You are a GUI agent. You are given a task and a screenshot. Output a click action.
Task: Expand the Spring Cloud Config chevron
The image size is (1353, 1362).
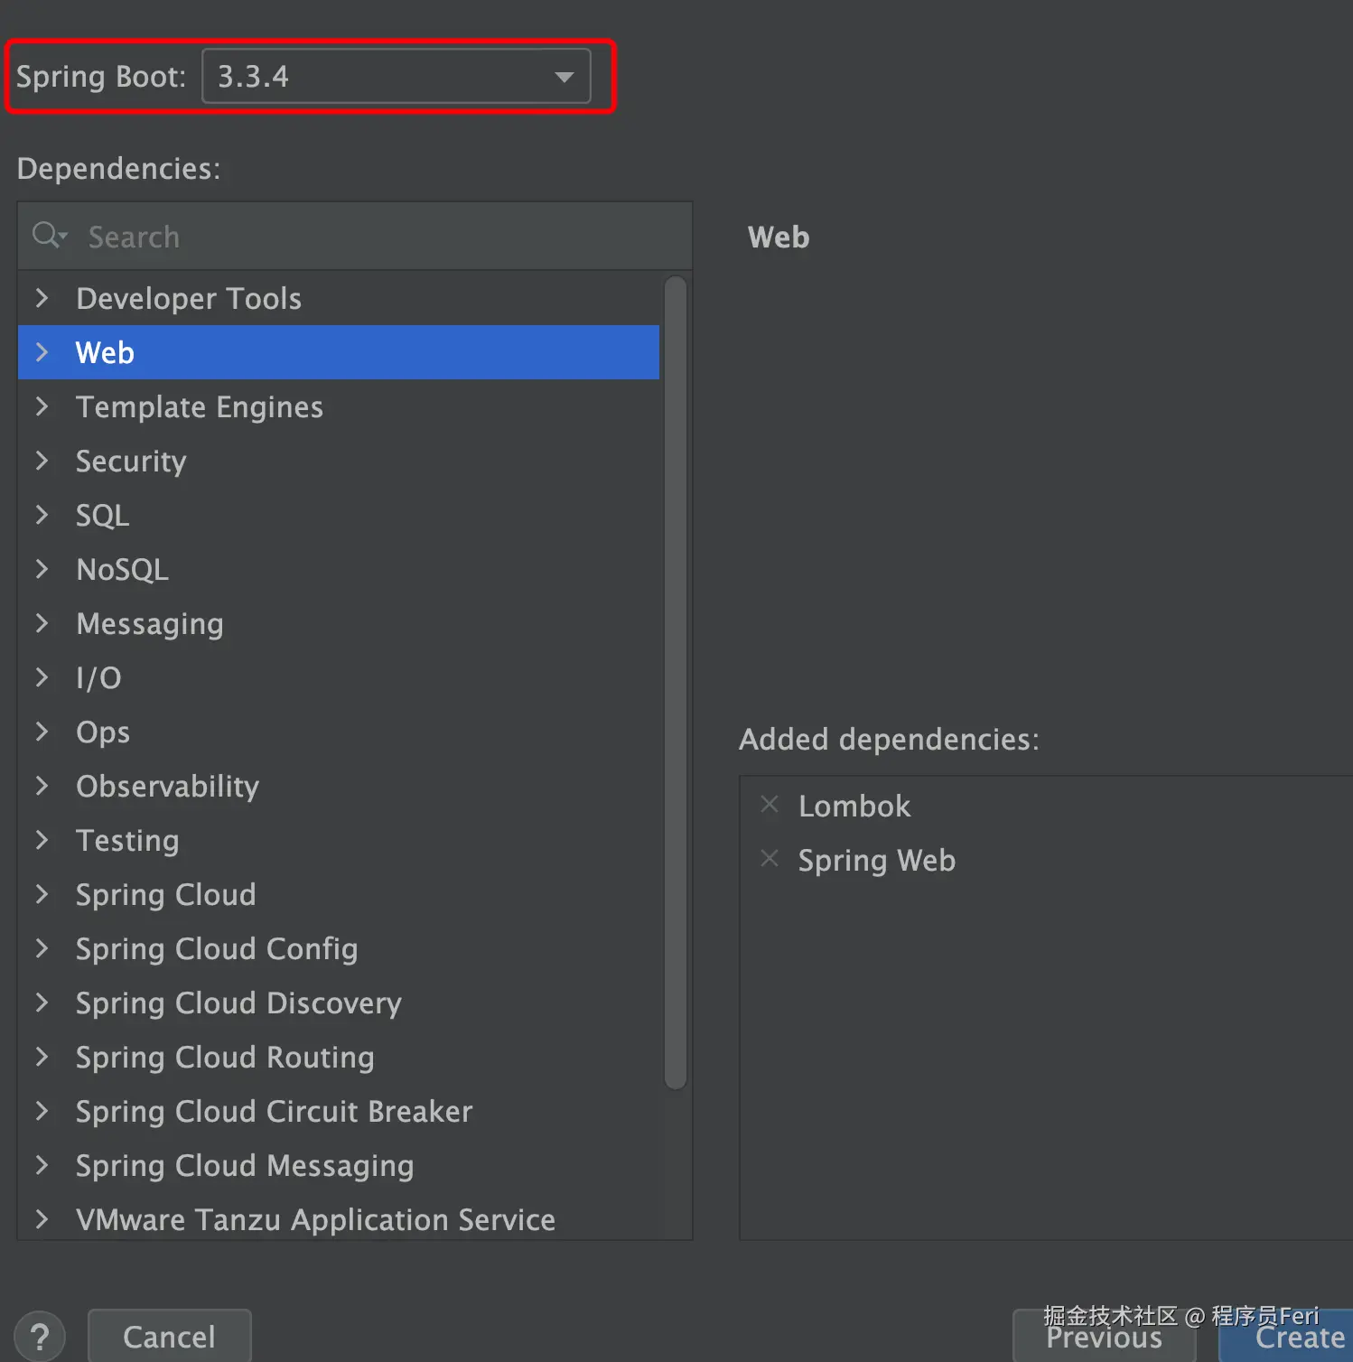(42, 948)
